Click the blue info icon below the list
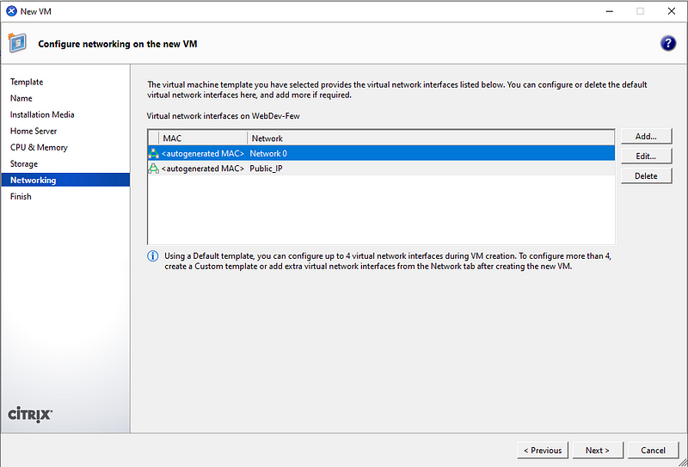 pyautogui.click(x=153, y=255)
